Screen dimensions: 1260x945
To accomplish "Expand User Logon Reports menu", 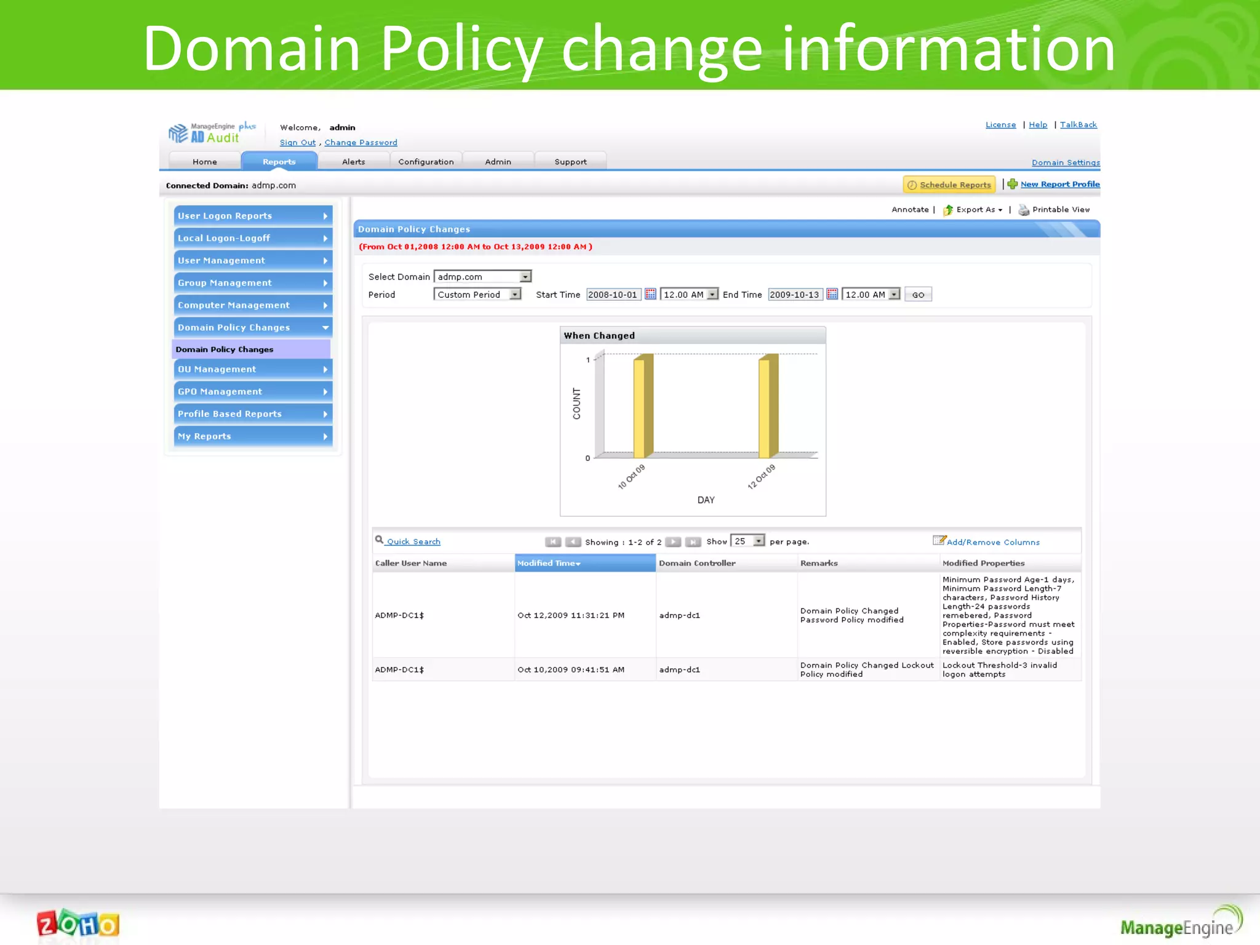I will pos(253,216).
